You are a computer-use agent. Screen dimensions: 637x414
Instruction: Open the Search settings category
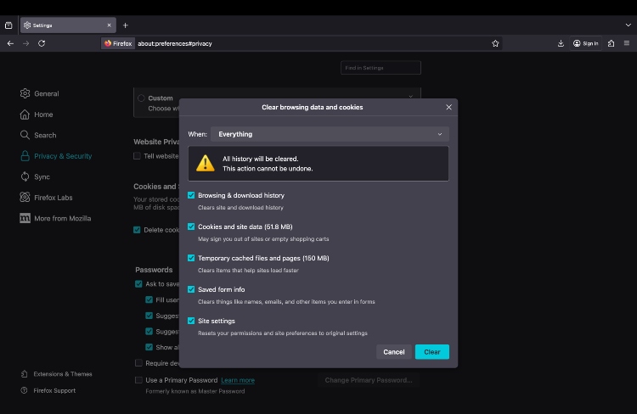click(38, 135)
